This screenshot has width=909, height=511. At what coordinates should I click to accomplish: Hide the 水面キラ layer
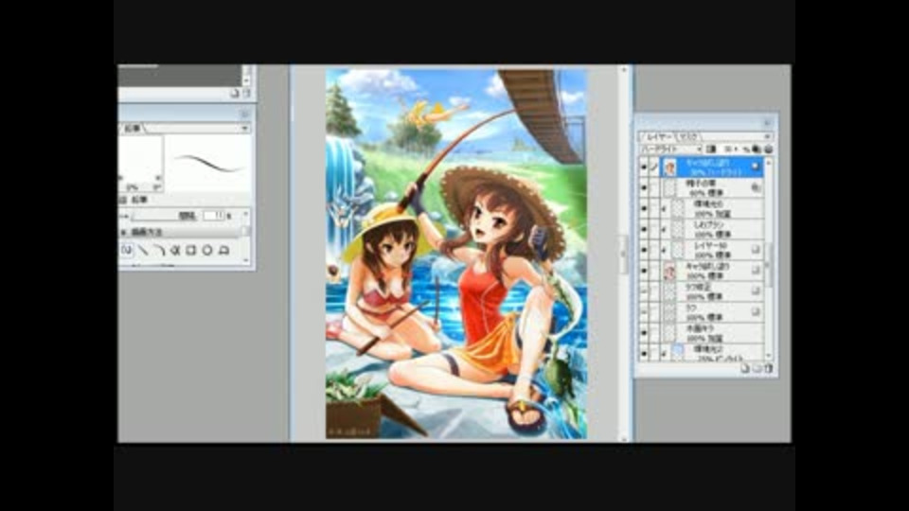point(644,332)
